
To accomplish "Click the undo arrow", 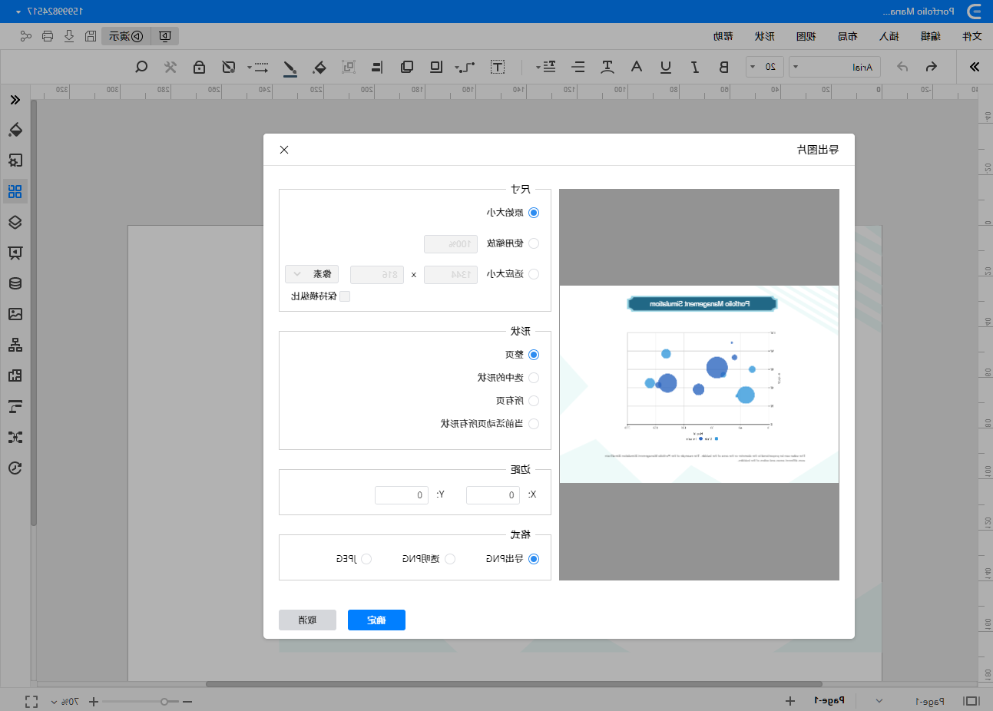I will 932,67.
